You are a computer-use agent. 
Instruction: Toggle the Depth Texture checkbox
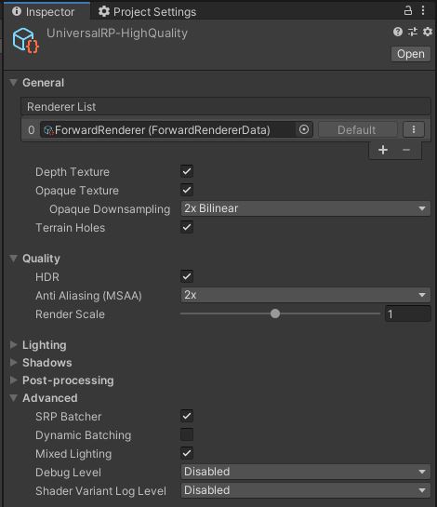tap(187, 171)
